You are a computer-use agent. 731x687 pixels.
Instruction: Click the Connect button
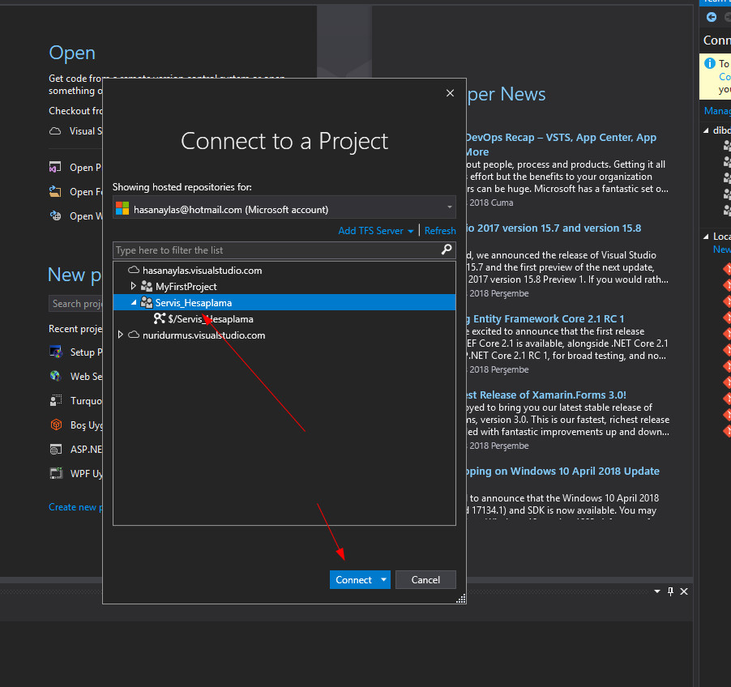[354, 580]
